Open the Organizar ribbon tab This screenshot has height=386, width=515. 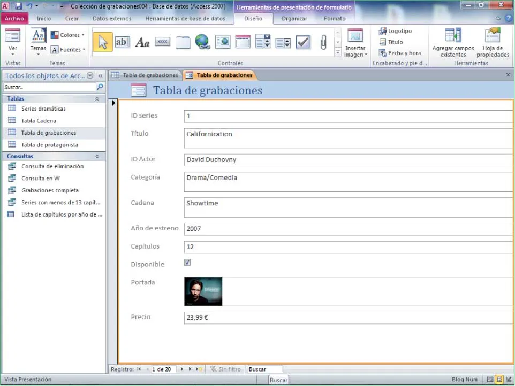(x=294, y=19)
